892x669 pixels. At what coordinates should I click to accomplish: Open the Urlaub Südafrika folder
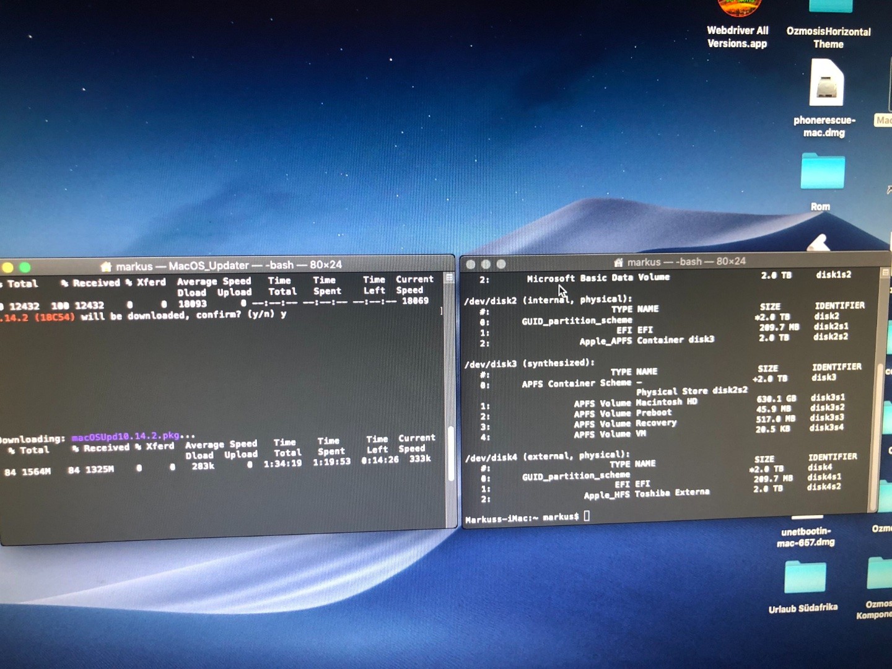coord(805,577)
